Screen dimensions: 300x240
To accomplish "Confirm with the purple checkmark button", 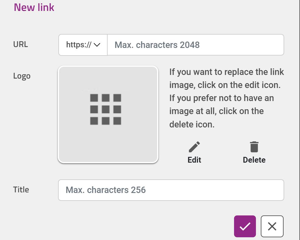I will point(245,226).
